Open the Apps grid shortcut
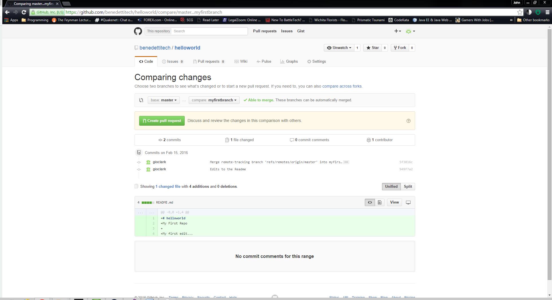 pyautogui.click(x=11, y=20)
